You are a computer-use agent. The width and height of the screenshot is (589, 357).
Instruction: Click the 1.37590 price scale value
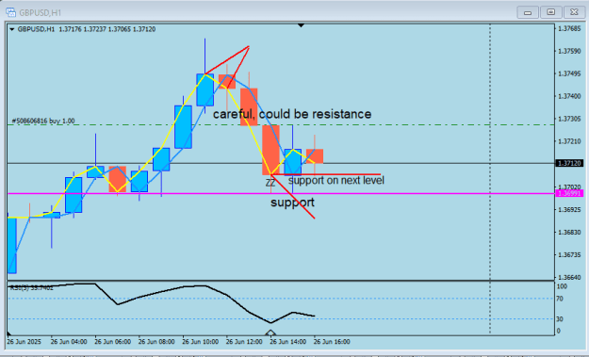click(x=569, y=51)
